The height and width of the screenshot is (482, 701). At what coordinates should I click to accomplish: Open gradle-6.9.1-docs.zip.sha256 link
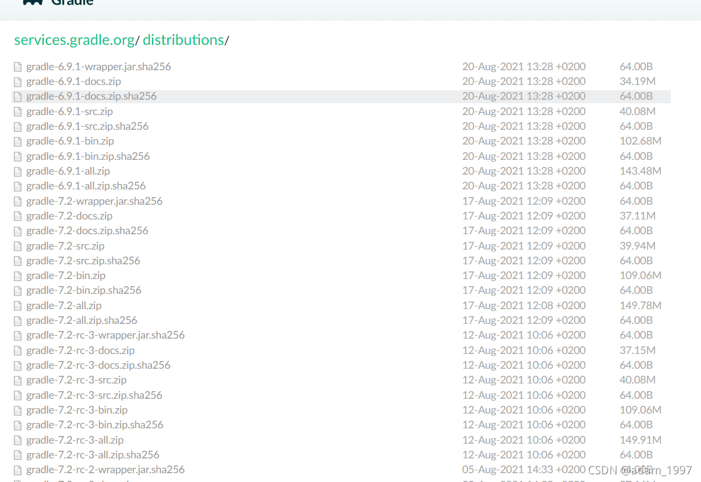[91, 96]
